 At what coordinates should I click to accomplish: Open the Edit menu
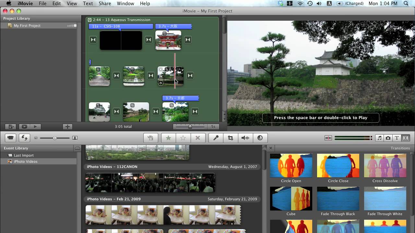coord(56,4)
